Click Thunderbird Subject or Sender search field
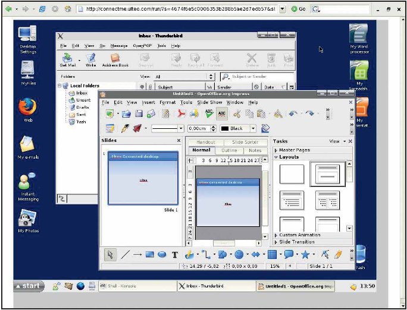This screenshot has width=407, height=310. pos(257,77)
